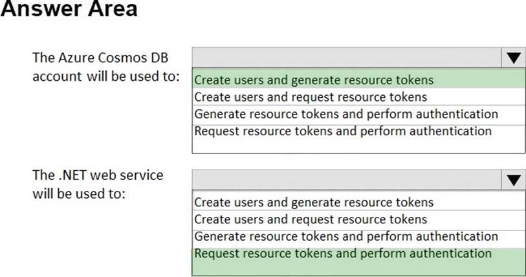
Task: Open the .NET web service dropdown arrow
Action: tap(513, 180)
